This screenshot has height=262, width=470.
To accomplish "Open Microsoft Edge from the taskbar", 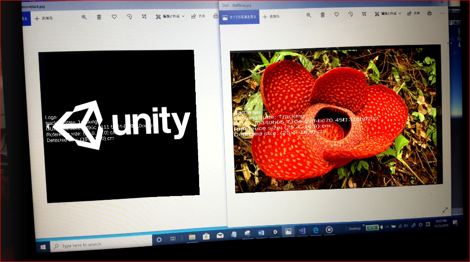I will [x=315, y=230].
